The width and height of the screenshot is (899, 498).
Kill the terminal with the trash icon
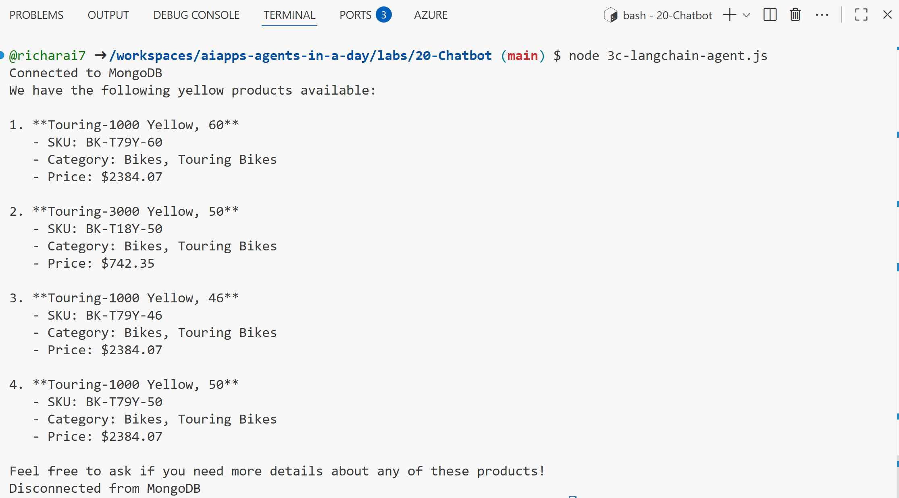click(795, 15)
